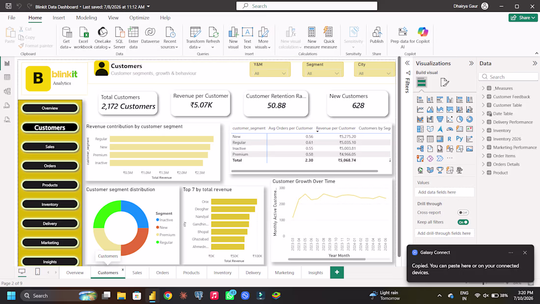Open the Marketing page tab
This screenshot has width=540, height=304.
[284, 273]
